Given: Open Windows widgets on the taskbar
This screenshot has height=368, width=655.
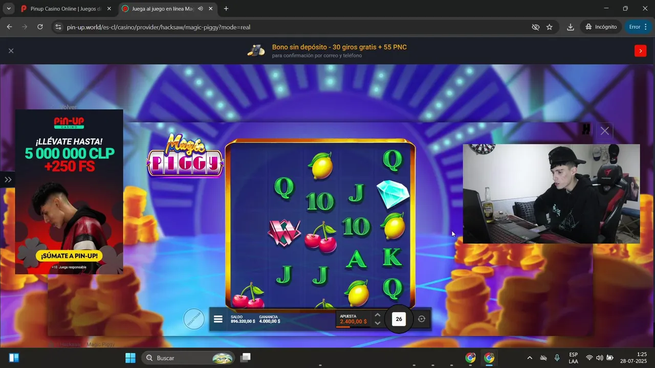Looking at the screenshot, I should [x=14, y=358].
